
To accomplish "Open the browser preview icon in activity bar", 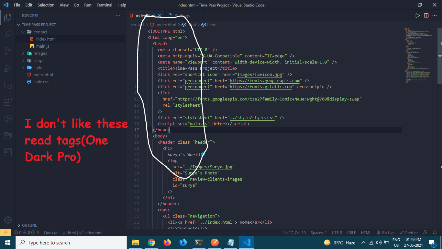I will pos(8,152).
